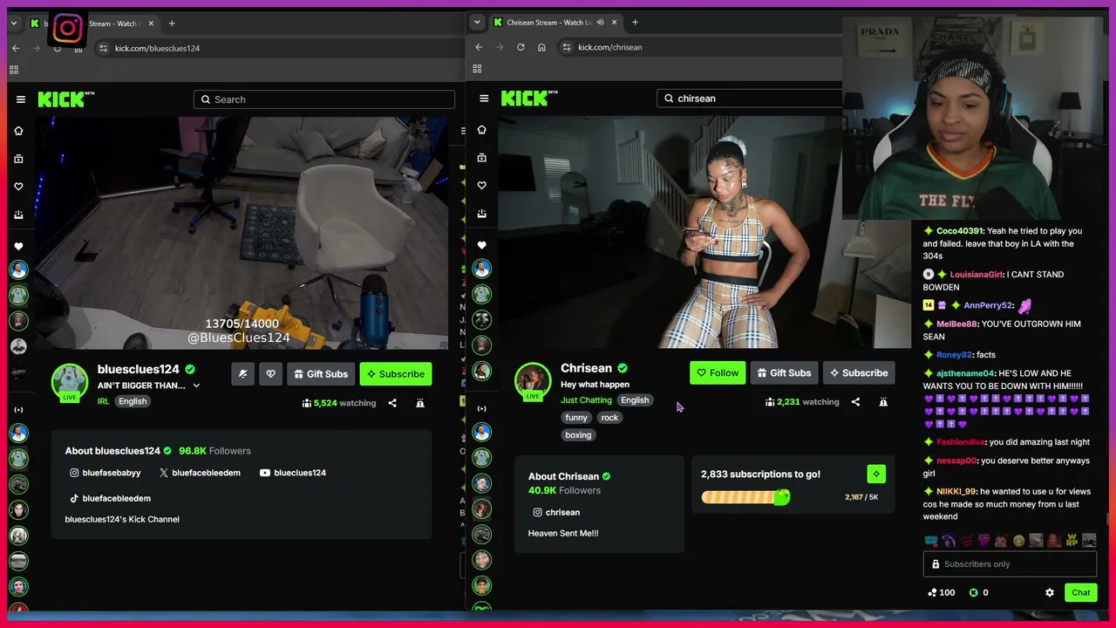Click the live-radio icon in the Chrisean sidebar
This screenshot has height=628, width=1116.
click(481, 408)
